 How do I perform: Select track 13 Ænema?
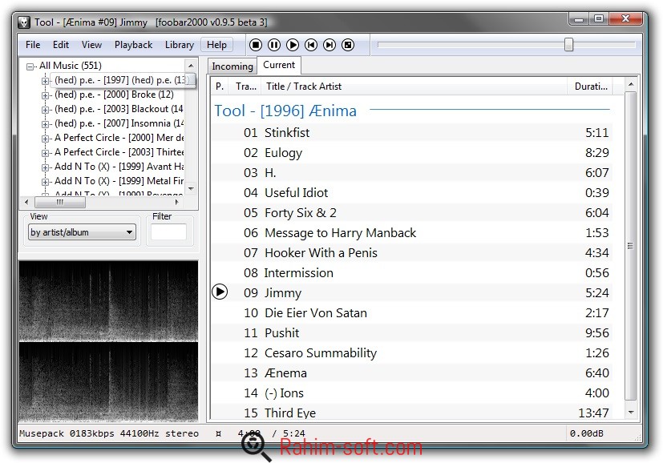tap(411, 373)
